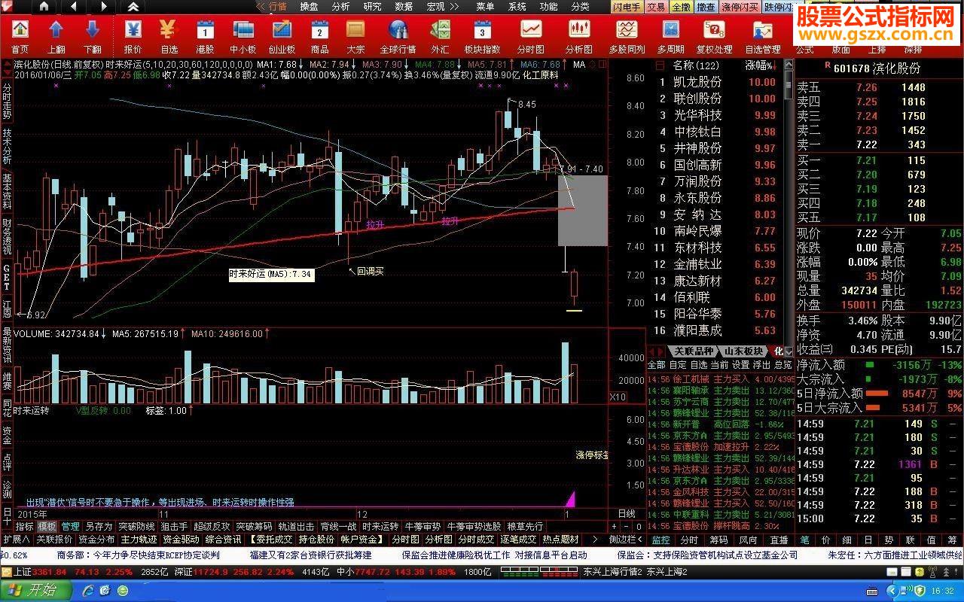The image size is (964, 602).
Task: Select the 主力轨迹 bottom tab
Action: point(139,540)
